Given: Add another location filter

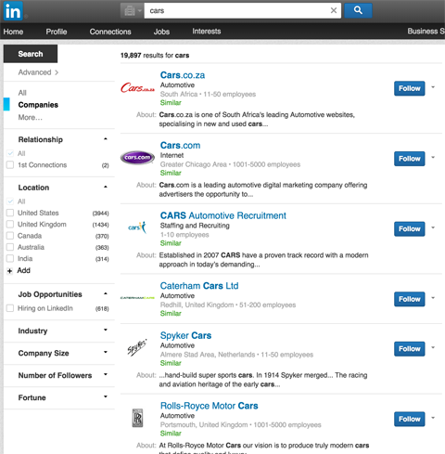Looking at the screenshot, I should [23, 270].
